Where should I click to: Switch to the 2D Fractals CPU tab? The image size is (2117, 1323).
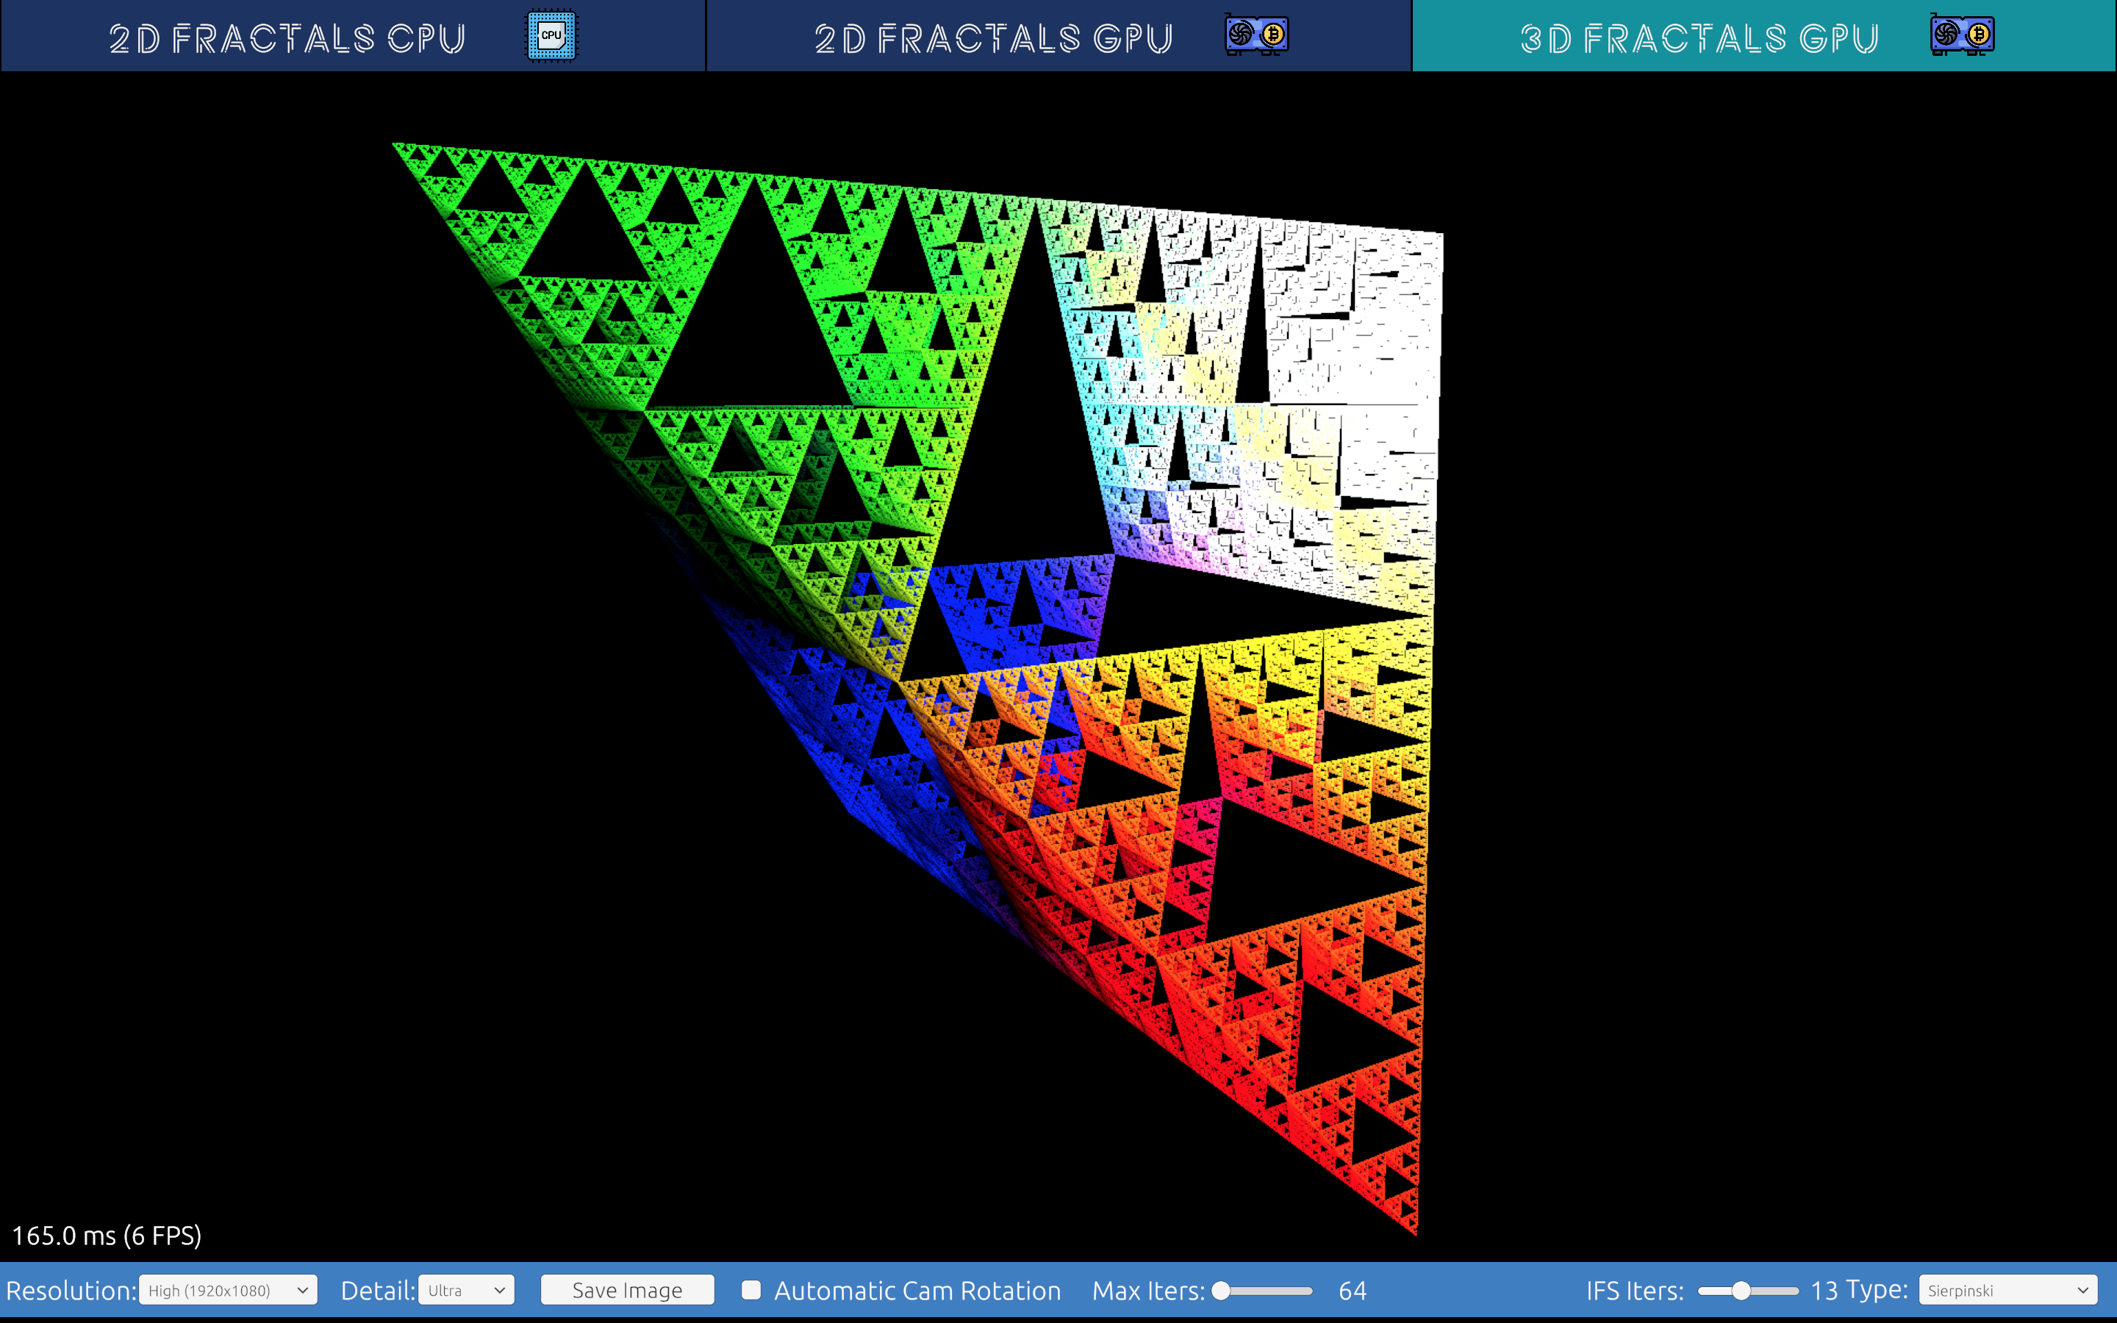pos(287,37)
